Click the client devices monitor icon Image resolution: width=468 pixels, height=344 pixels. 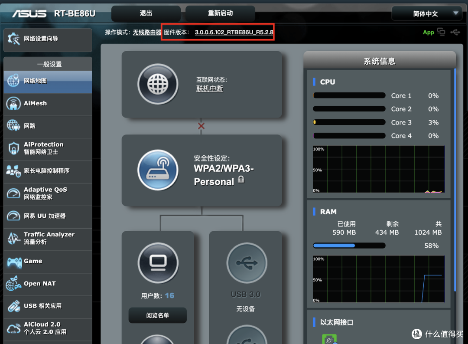point(158,263)
